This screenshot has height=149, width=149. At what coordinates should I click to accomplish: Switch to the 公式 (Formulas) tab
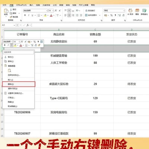(55, 5)
